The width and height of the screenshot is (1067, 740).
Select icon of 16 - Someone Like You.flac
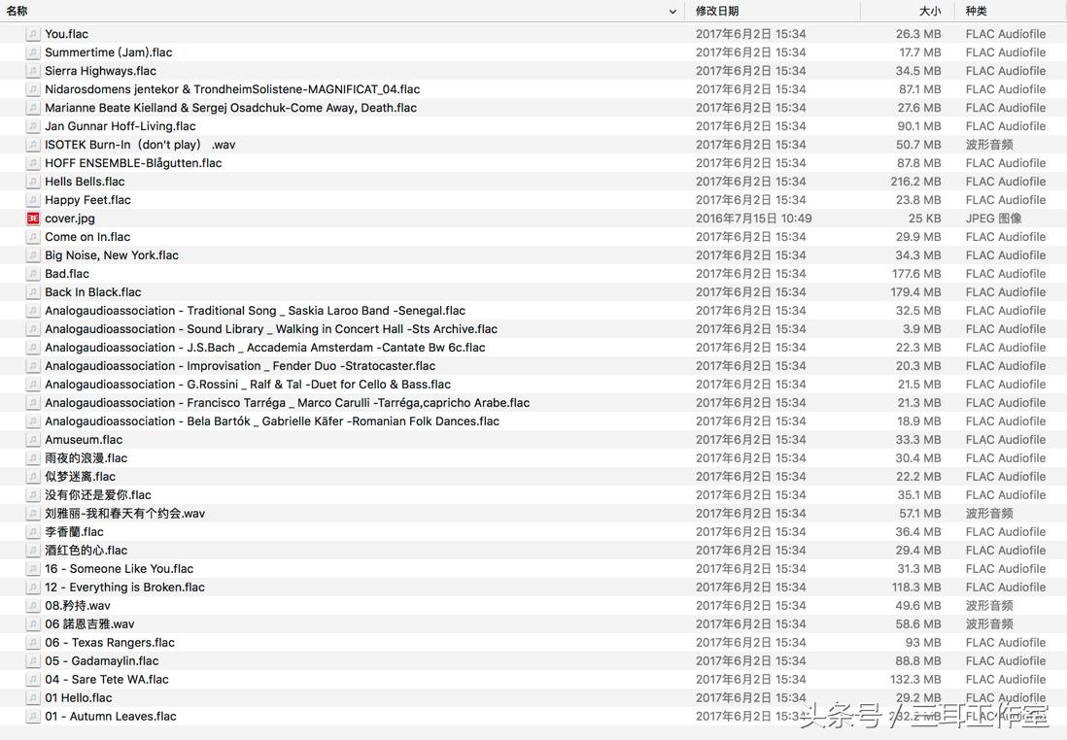click(33, 569)
